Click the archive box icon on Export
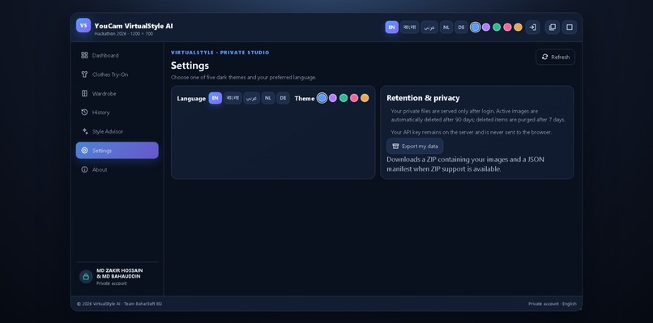 (395, 146)
